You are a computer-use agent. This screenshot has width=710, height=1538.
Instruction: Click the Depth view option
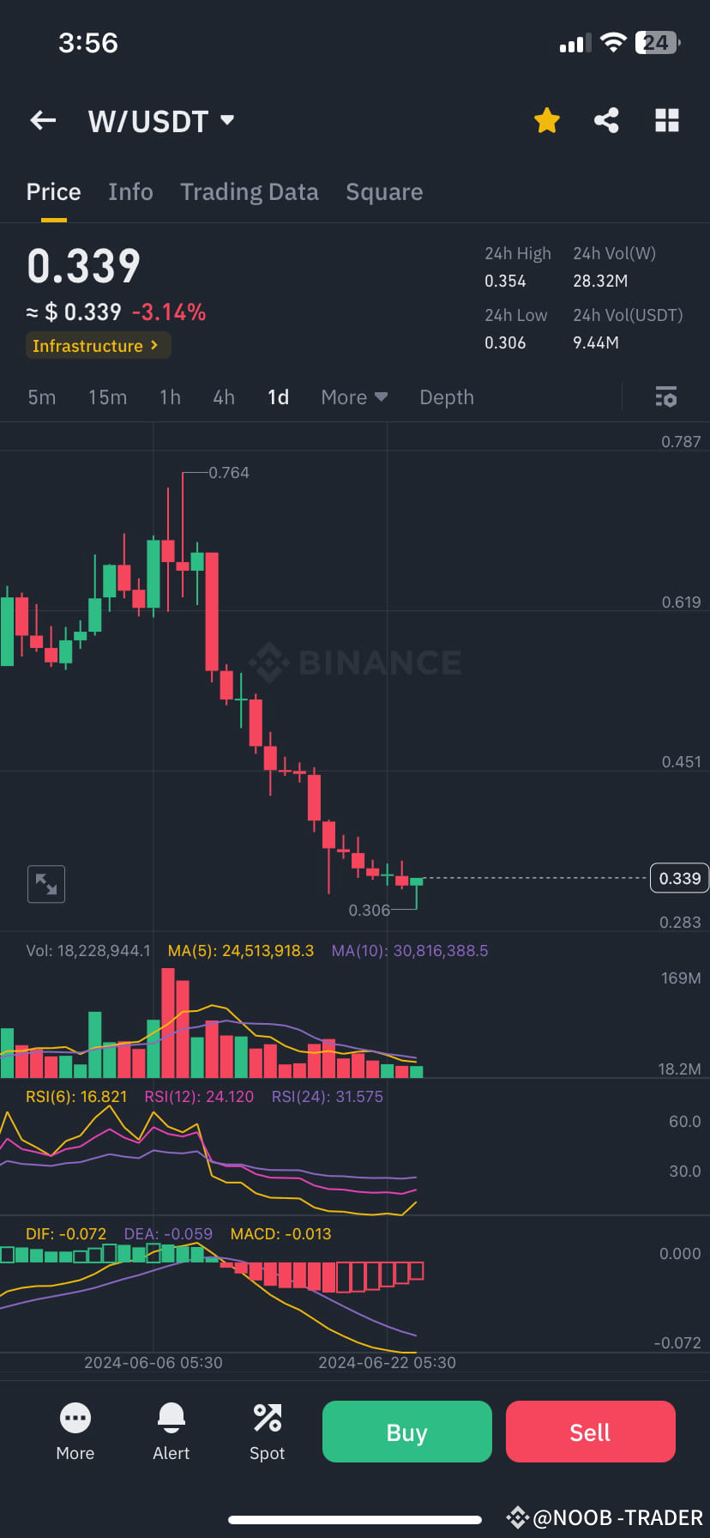tap(446, 397)
